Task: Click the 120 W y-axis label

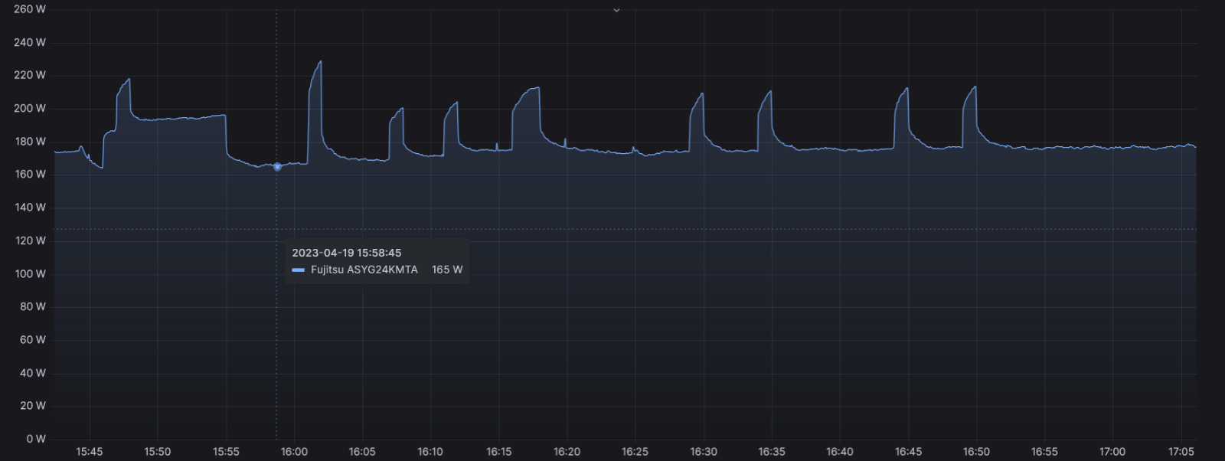Action: pyautogui.click(x=30, y=240)
